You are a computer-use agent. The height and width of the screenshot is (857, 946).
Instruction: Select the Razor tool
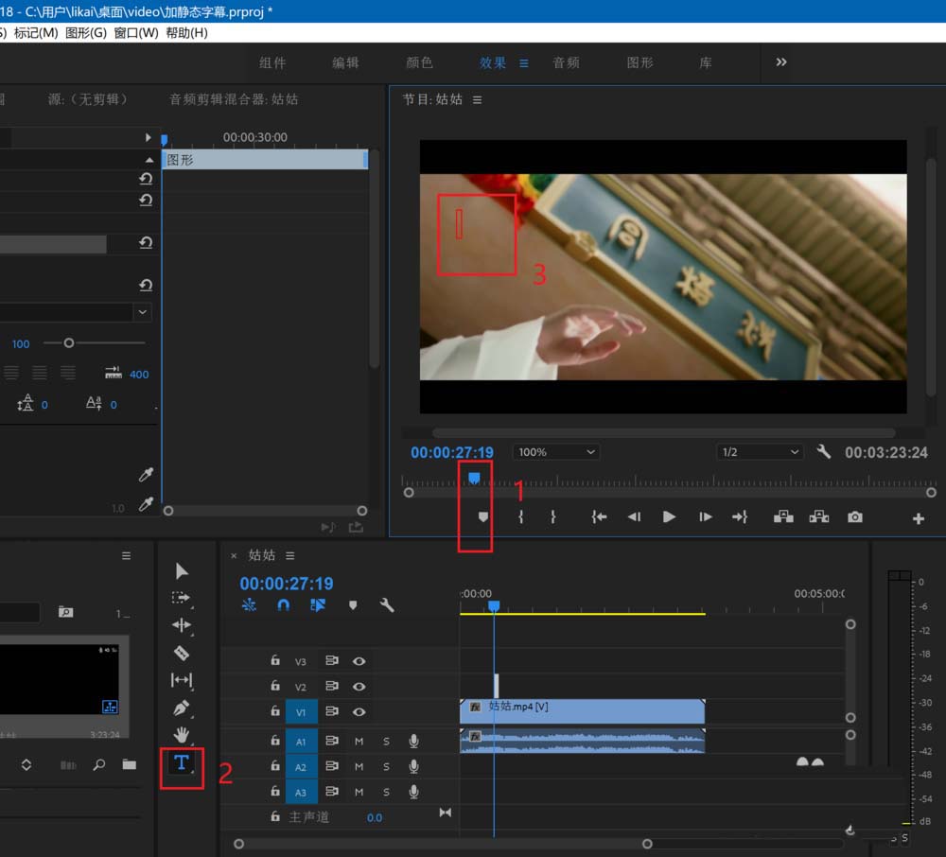(182, 653)
